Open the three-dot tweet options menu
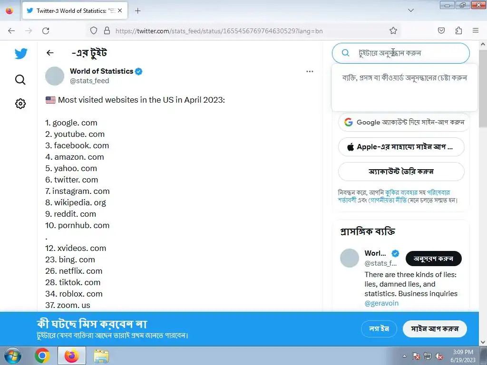 tap(310, 71)
